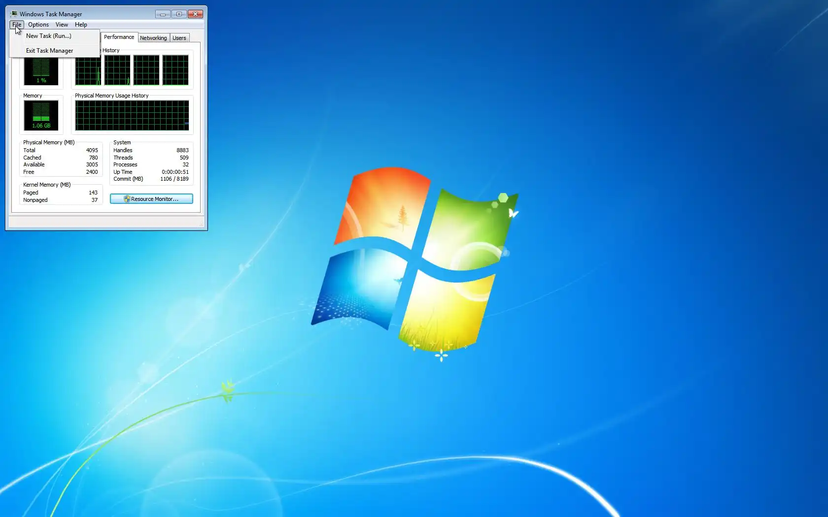
Task: Click the Physical Memory Usage History graph
Action: [x=132, y=115]
